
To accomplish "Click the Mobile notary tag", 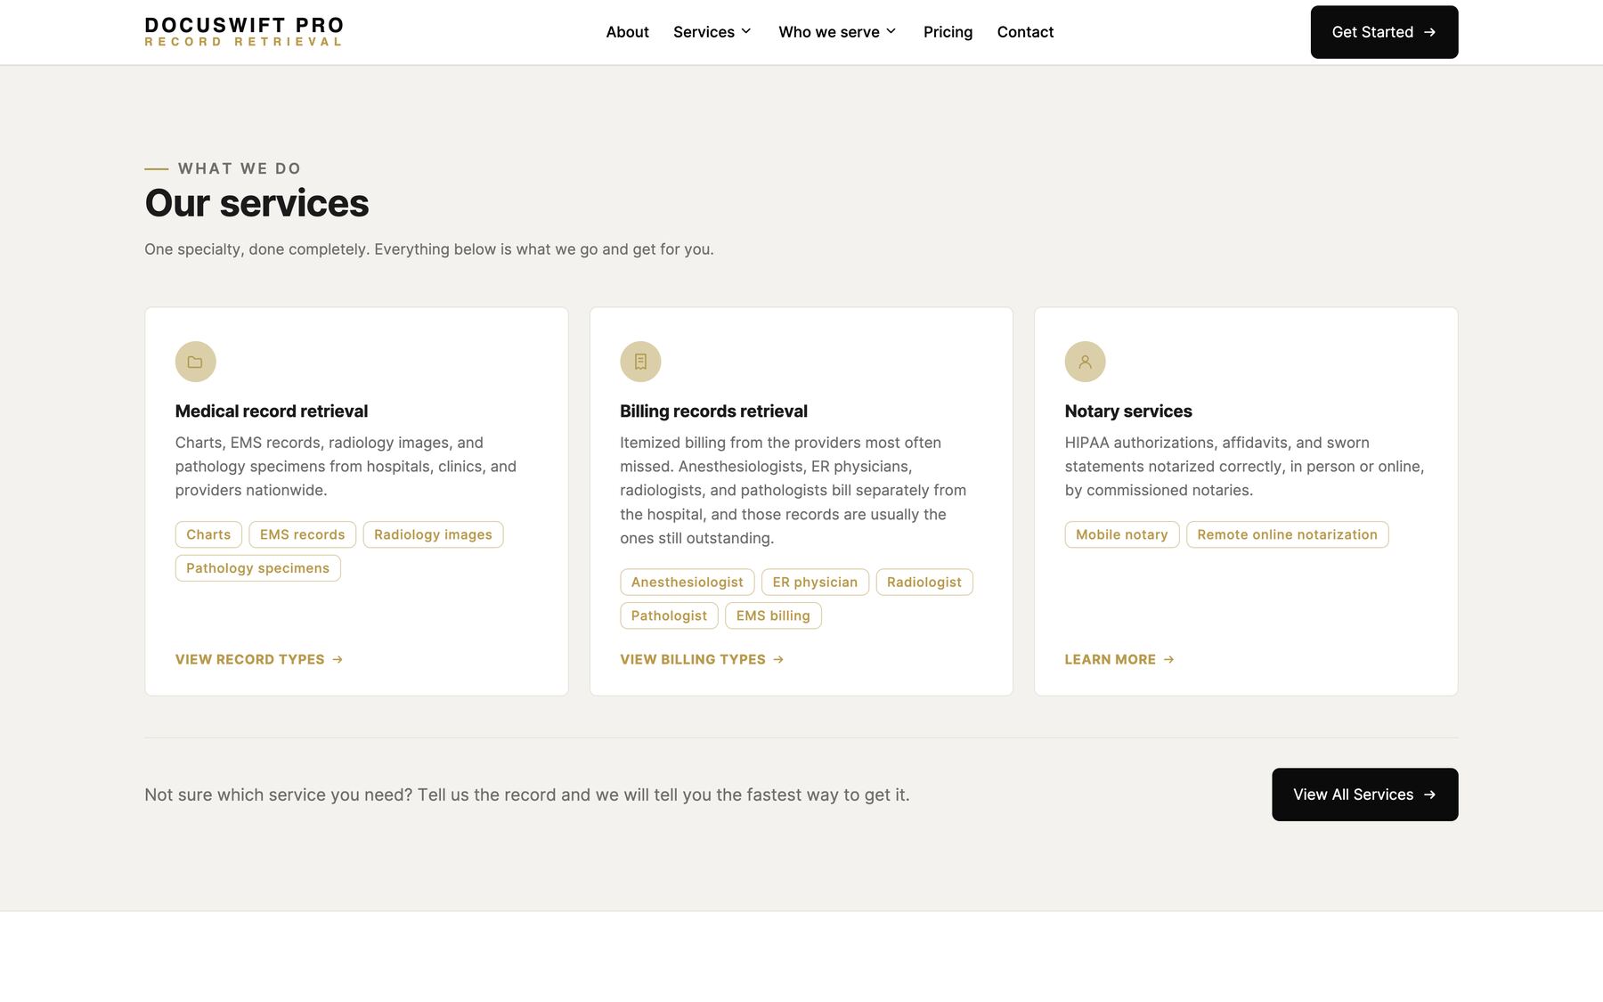I will pos(1122,534).
